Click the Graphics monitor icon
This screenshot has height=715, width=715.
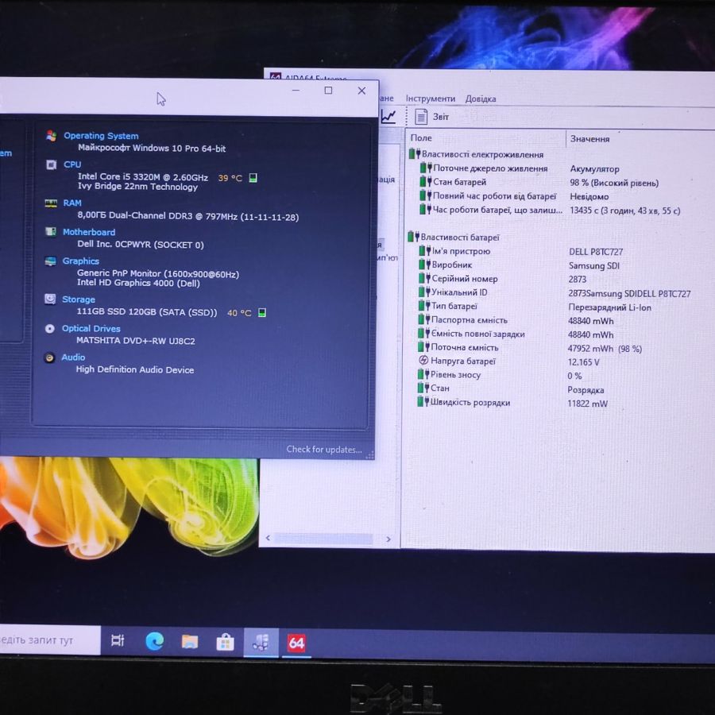(x=50, y=261)
